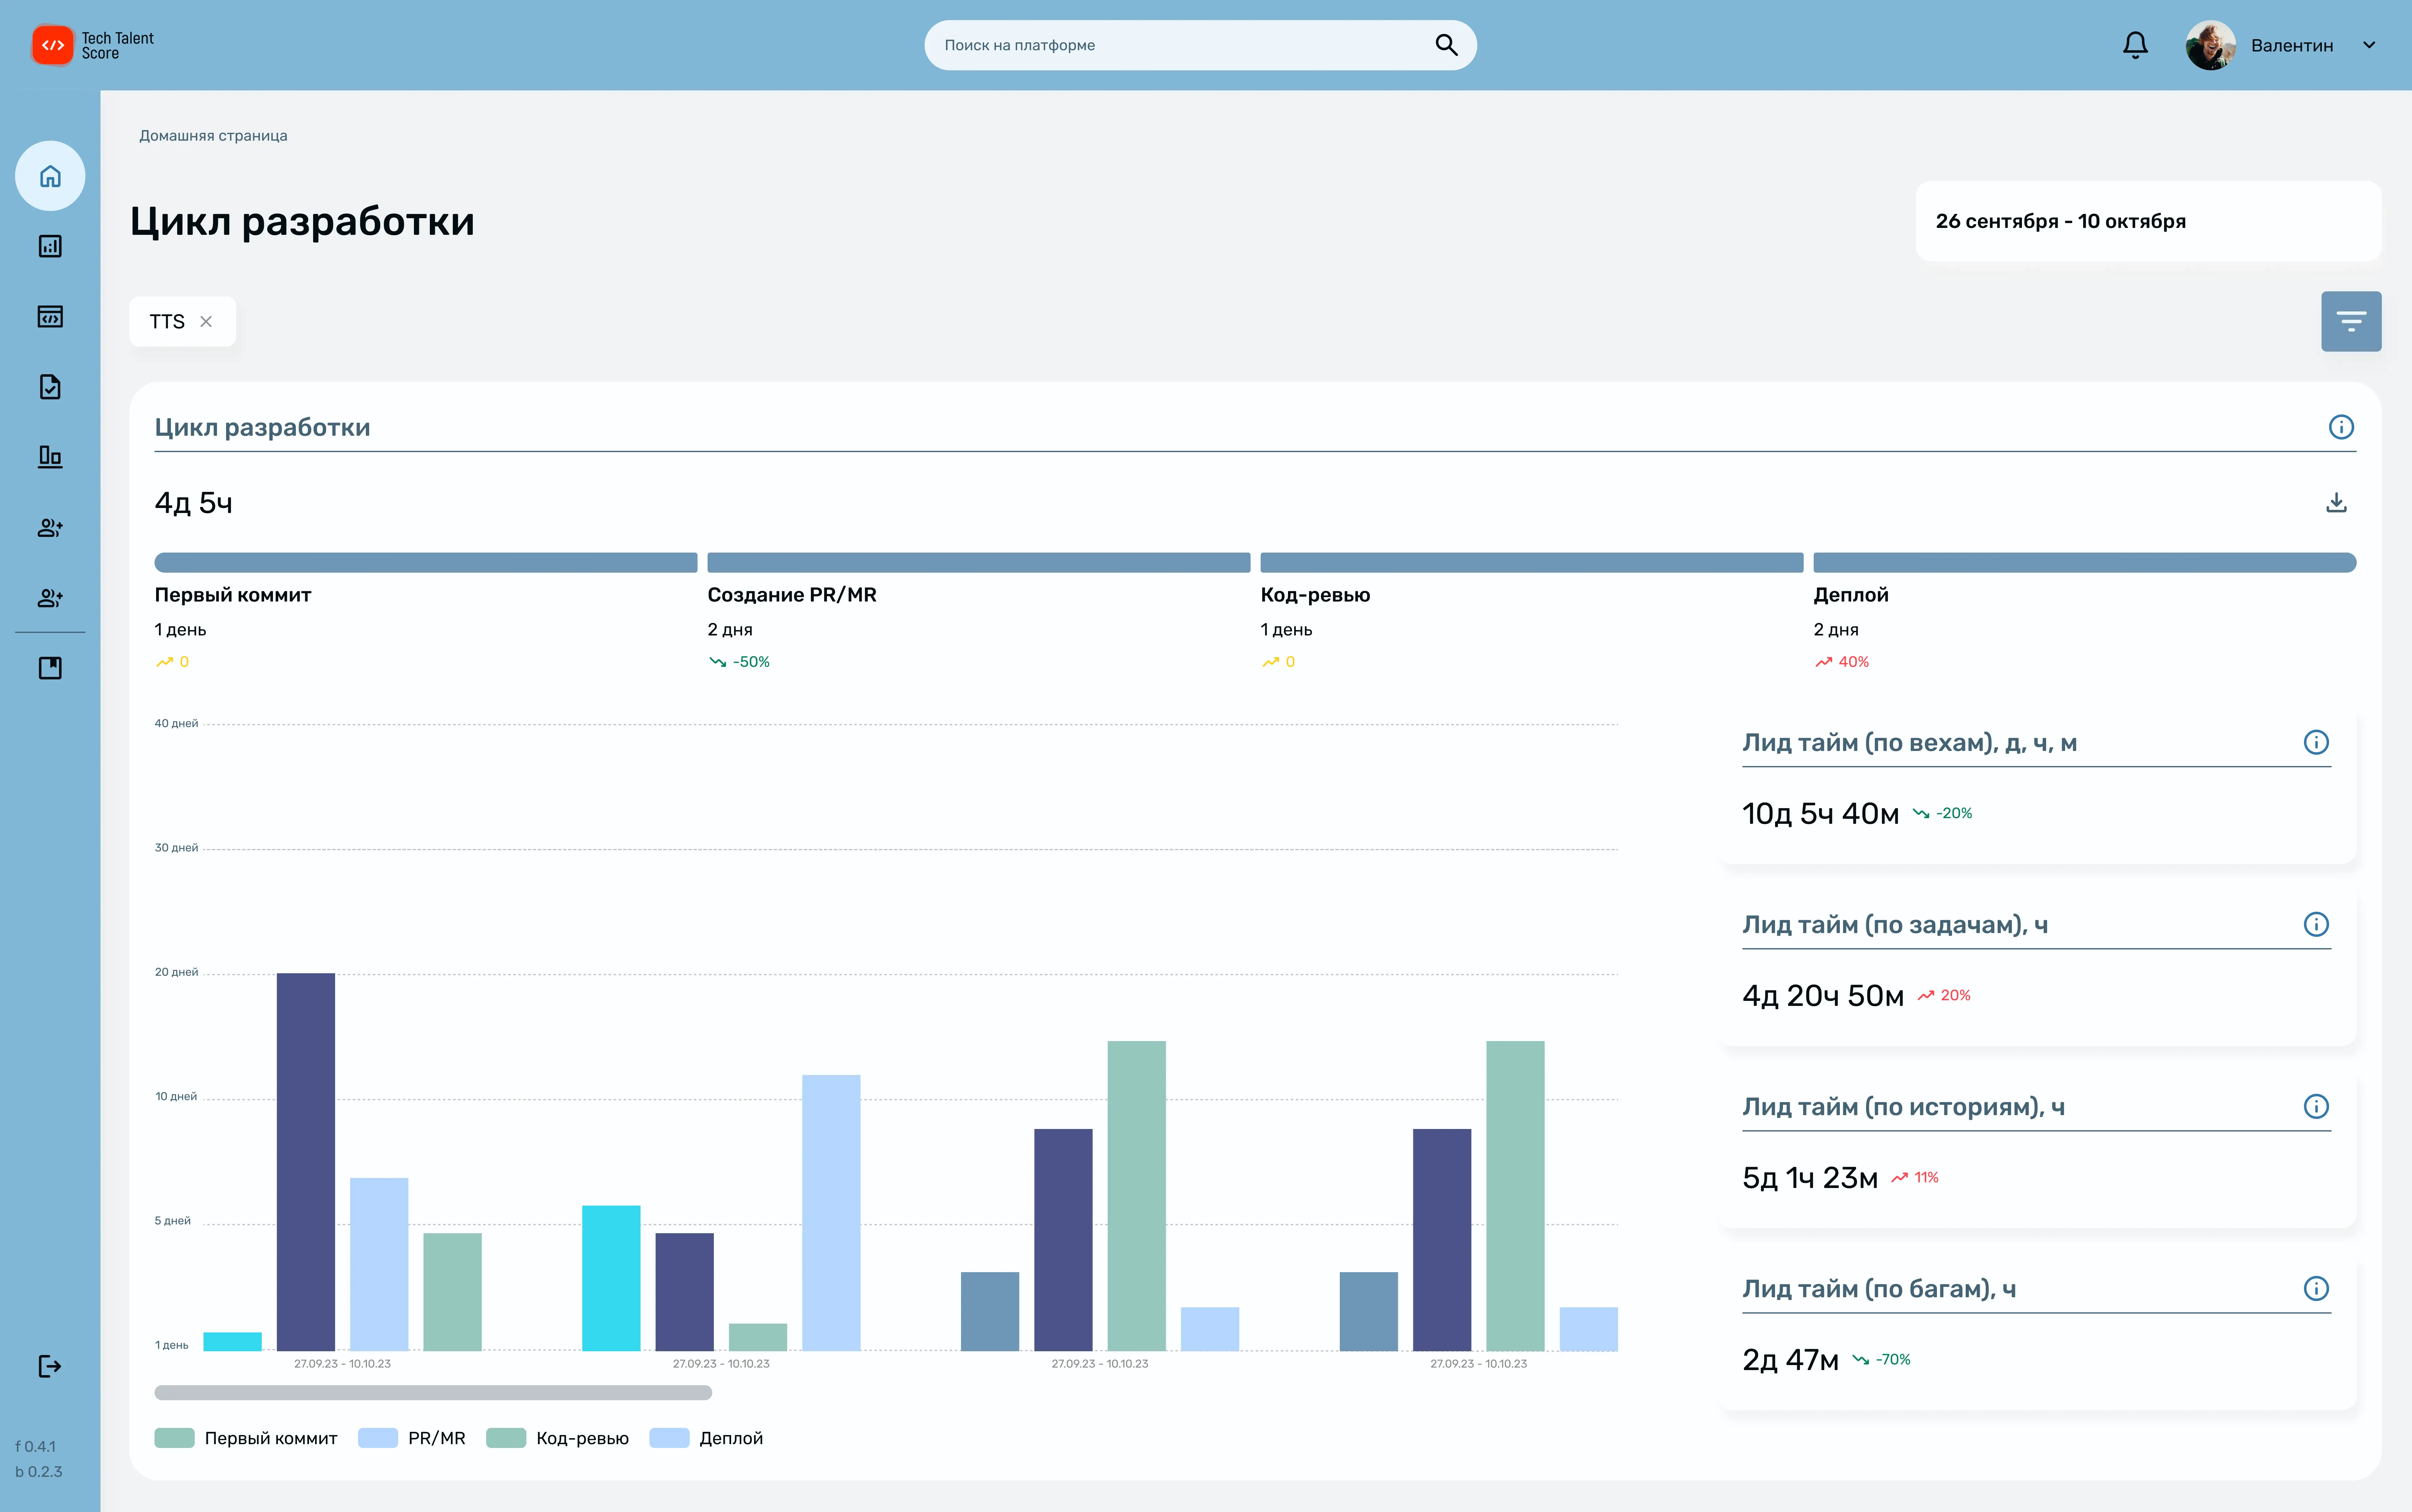Toggle Деплой legend swatch
2412x1512 pixels.
pos(669,1438)
